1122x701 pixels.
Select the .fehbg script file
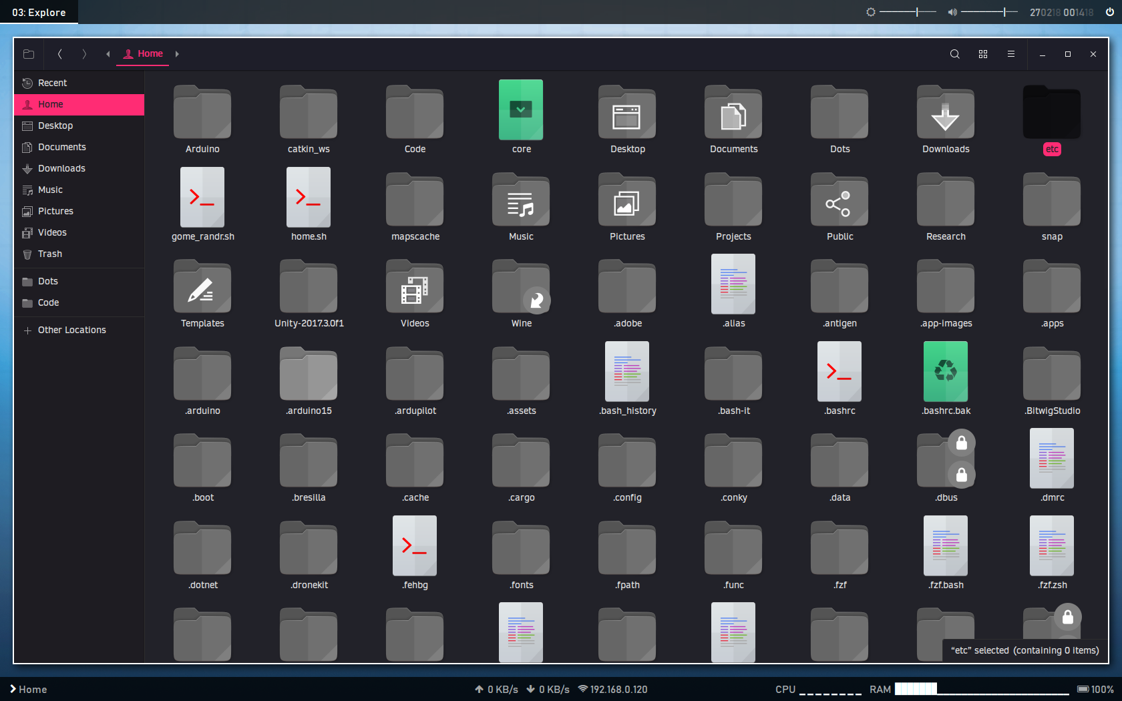click(x=415, y=546)
